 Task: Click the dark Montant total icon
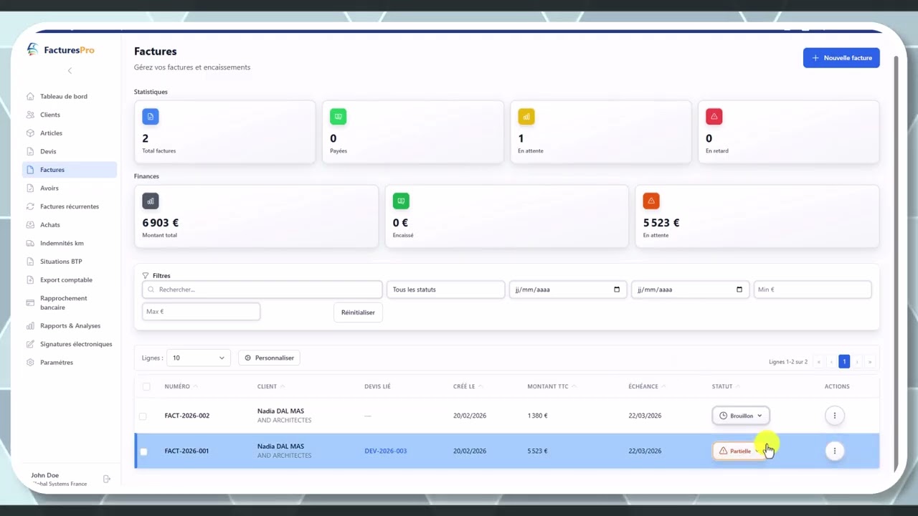[x=151, y=201]
